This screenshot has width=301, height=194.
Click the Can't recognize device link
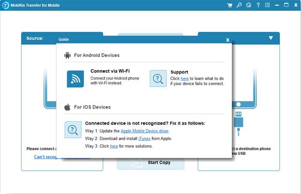62,157
